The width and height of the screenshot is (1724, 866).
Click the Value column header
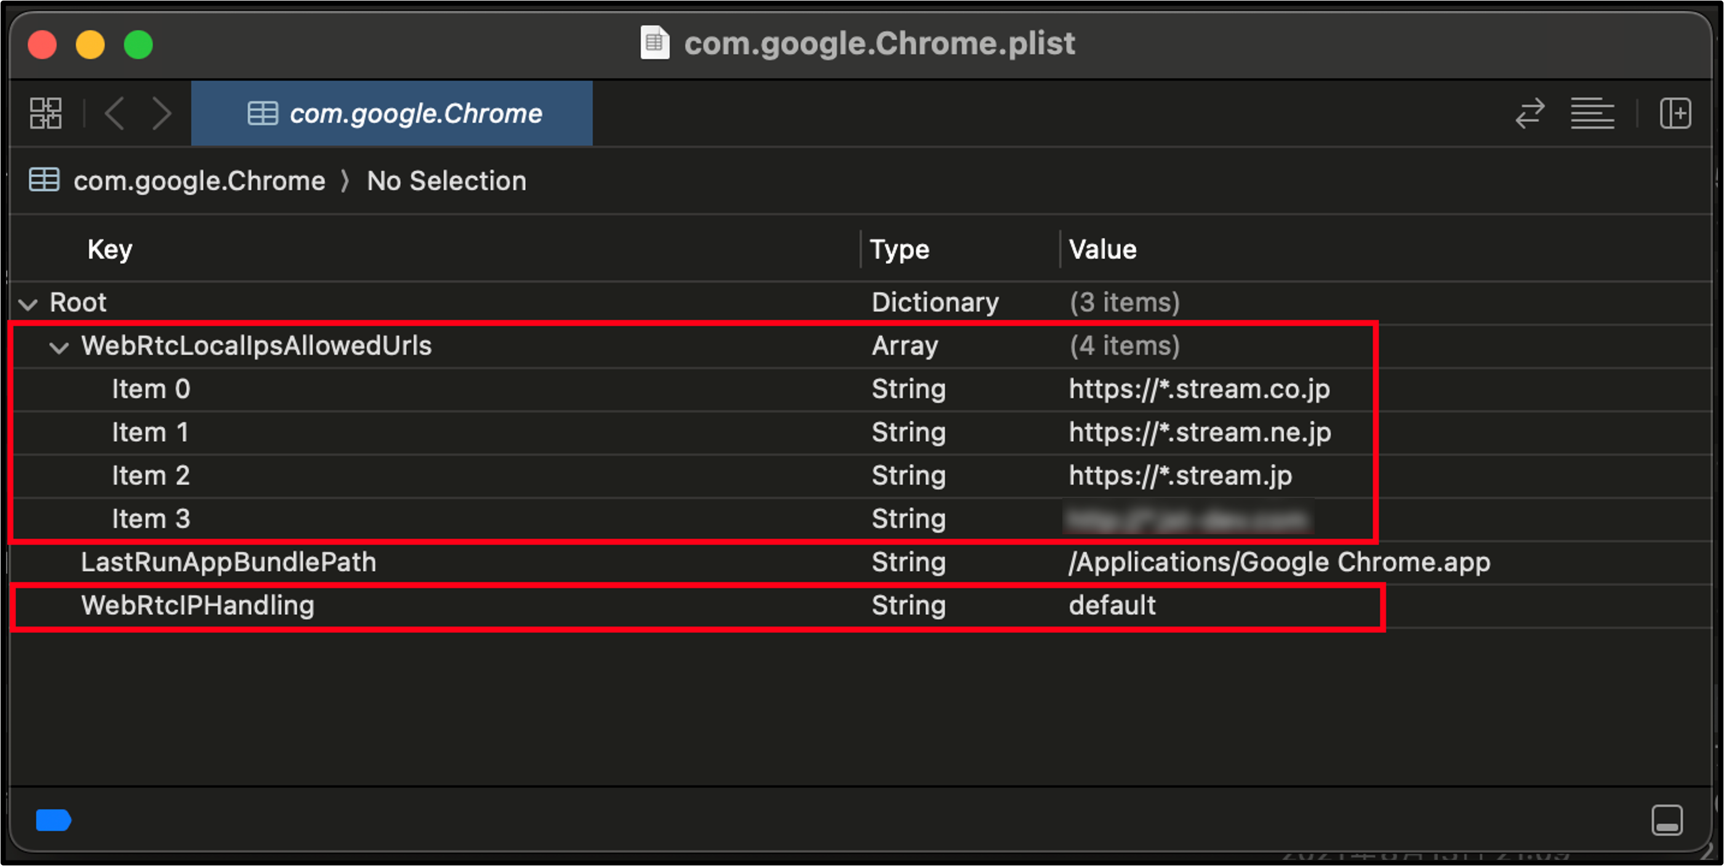1102,250
